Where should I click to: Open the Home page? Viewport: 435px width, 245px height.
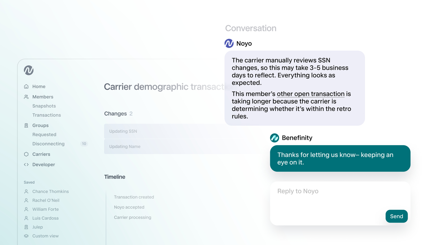pos(39,87)
